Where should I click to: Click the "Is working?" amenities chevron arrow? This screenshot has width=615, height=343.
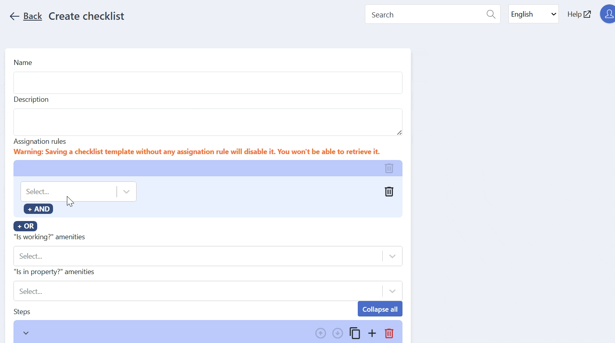(392, 256)
